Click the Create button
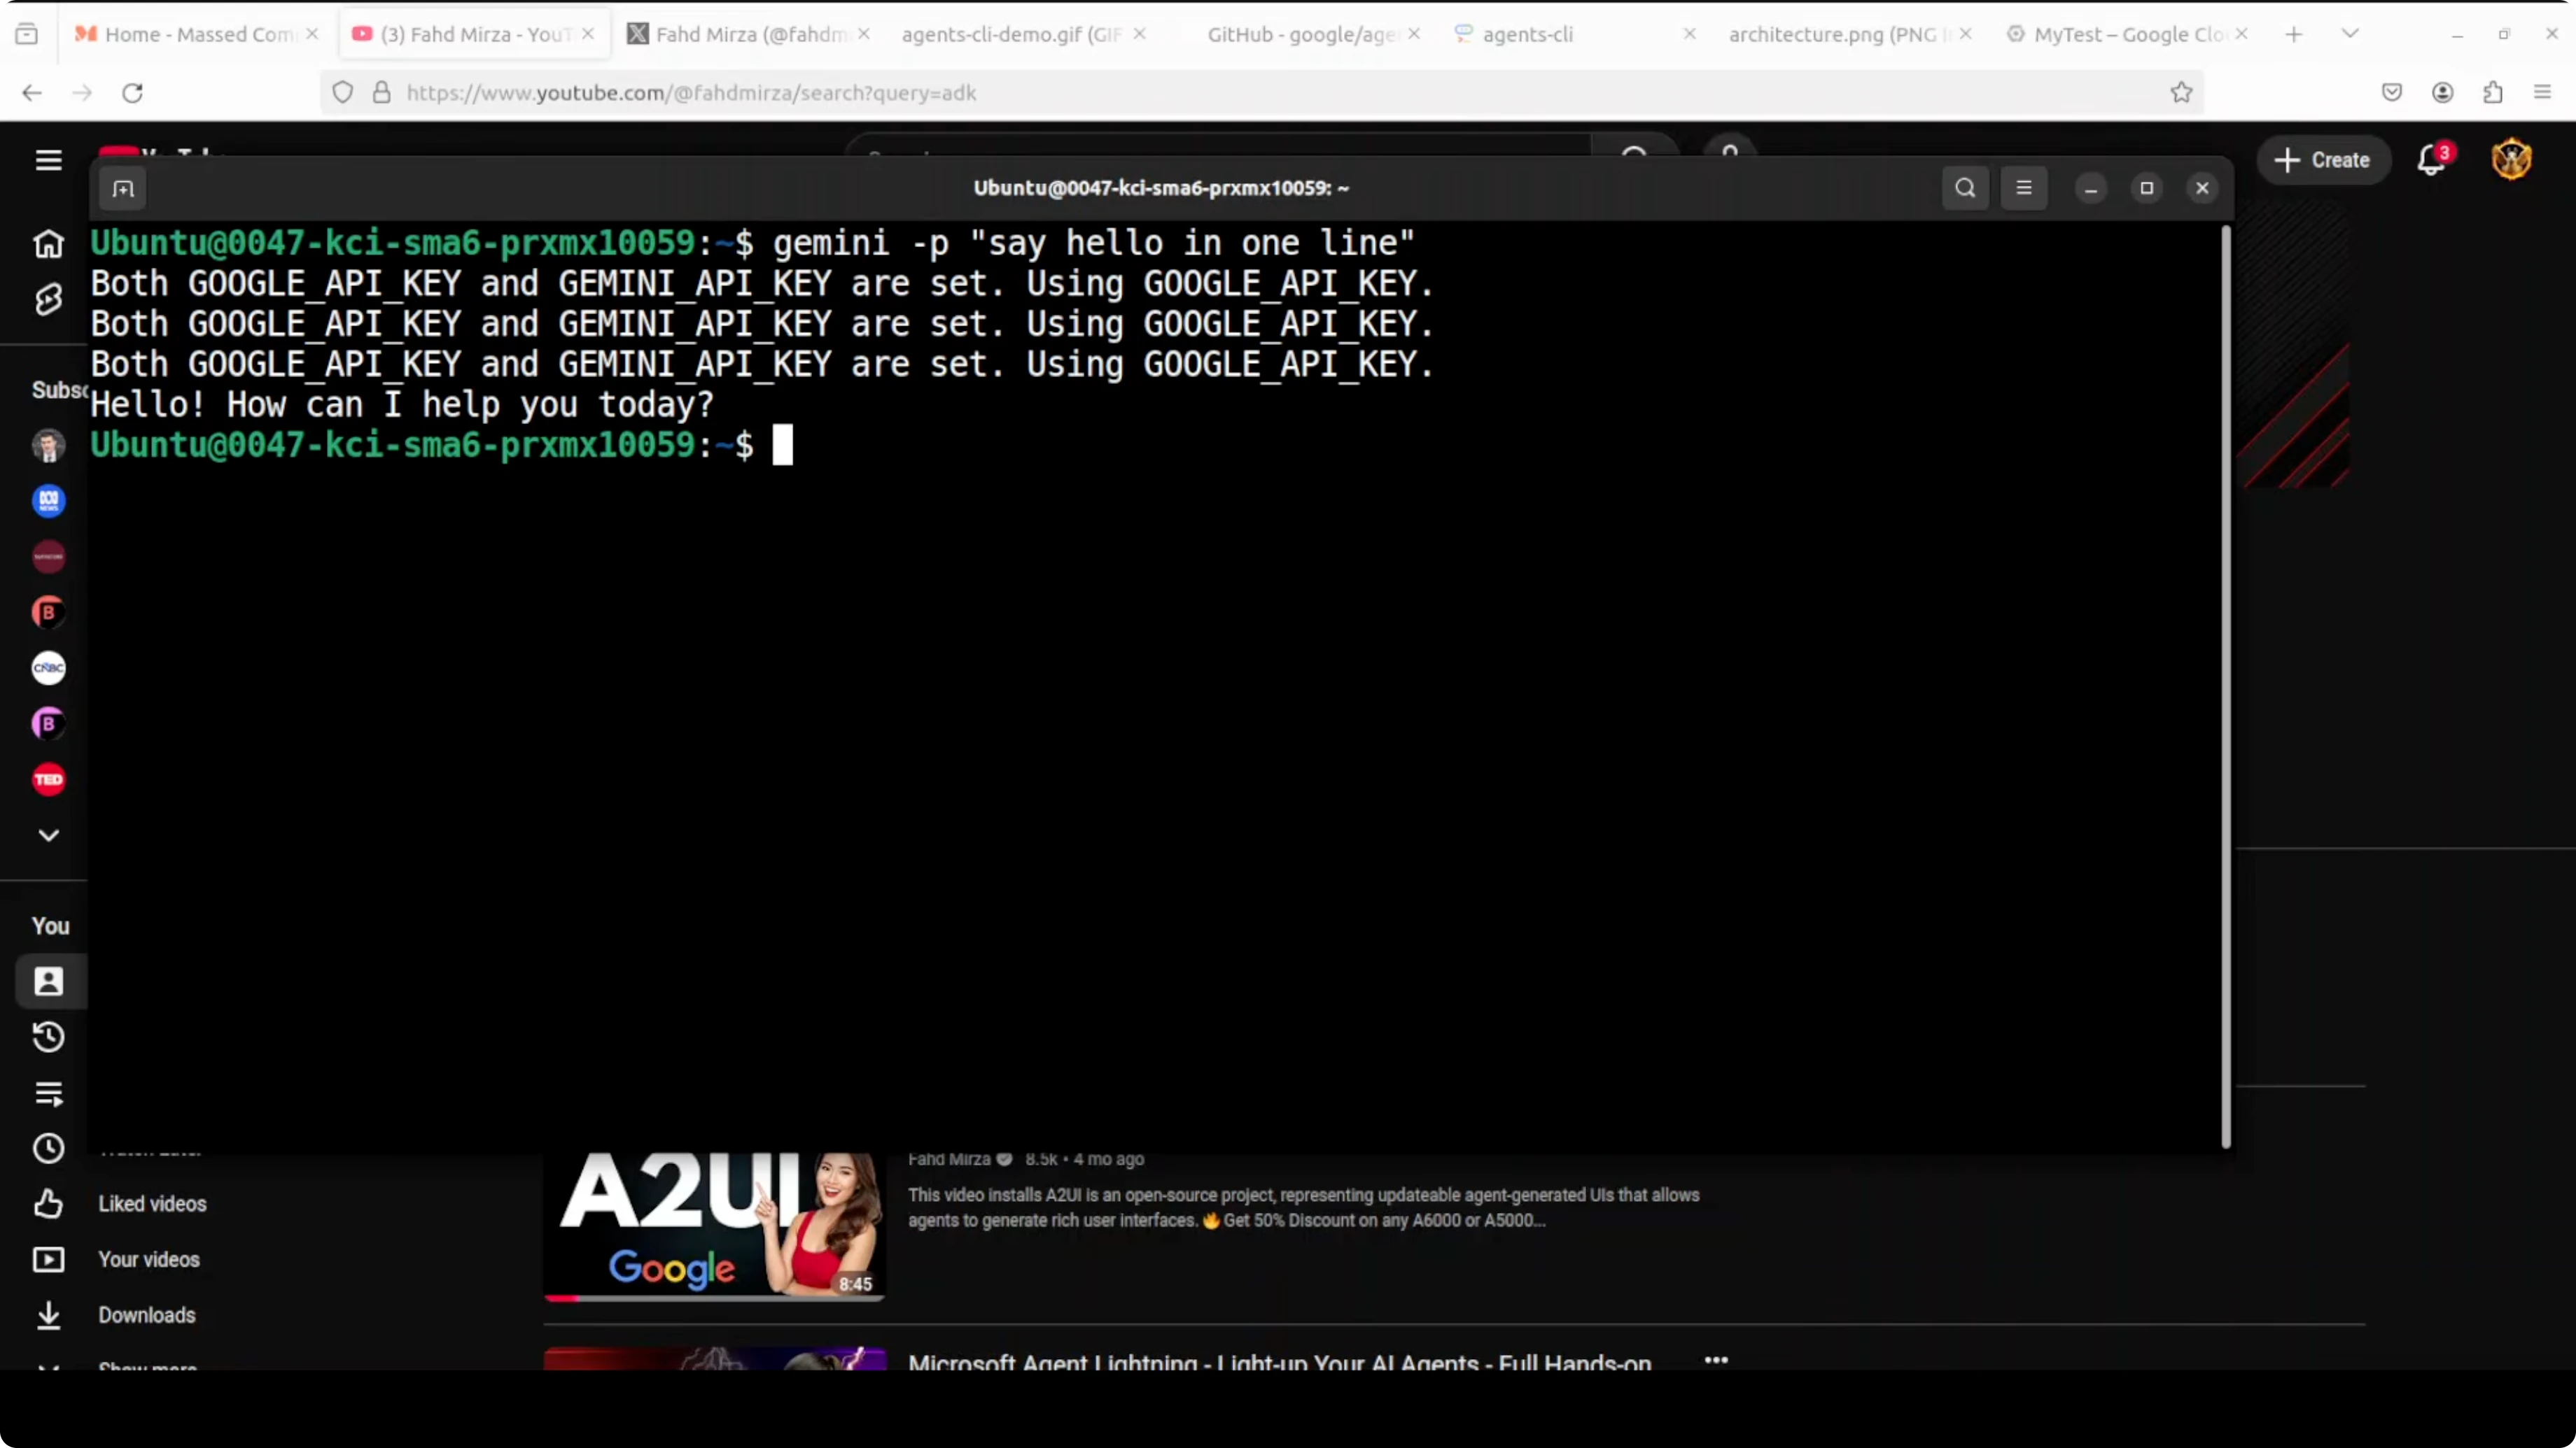The image size is (2576, 1448). pyautogui.click(x=2322, y=160)
